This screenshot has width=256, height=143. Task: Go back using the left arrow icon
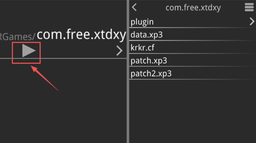coord(134,7)
